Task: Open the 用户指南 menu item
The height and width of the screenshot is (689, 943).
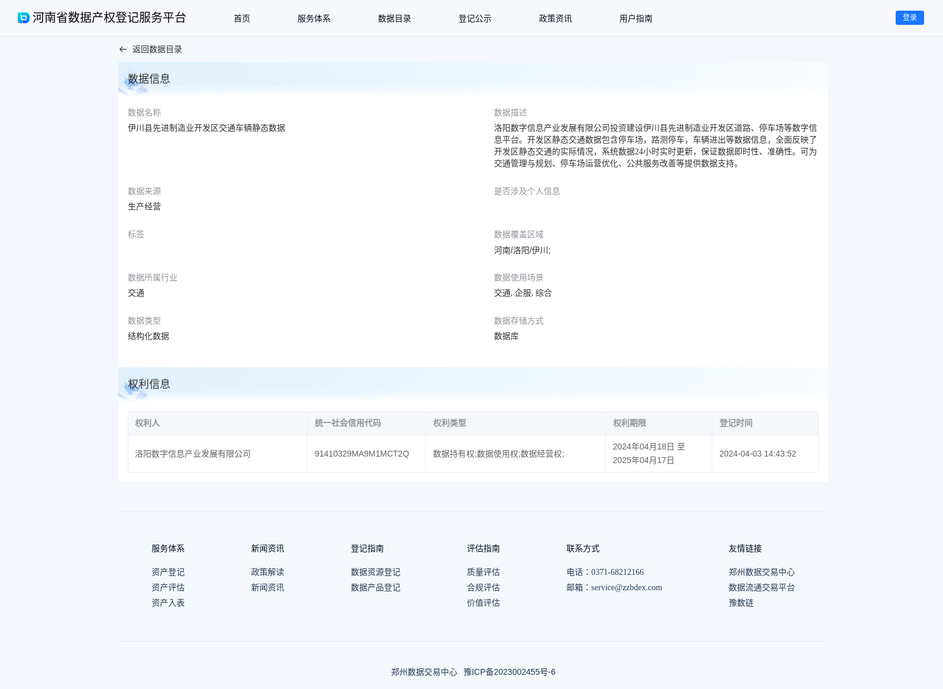Action: (636, 18)
